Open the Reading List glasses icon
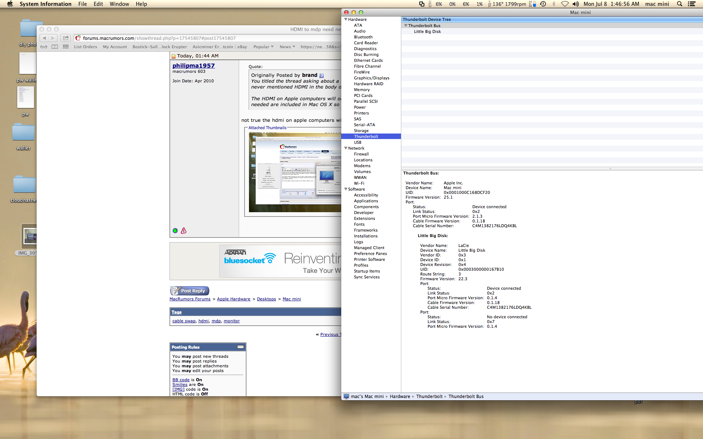This screenshot has width=703, height=439. [x=44, y=47]
